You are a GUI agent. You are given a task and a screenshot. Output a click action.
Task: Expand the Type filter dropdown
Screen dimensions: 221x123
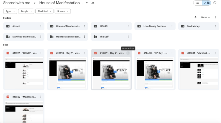(x=10, y=11)
